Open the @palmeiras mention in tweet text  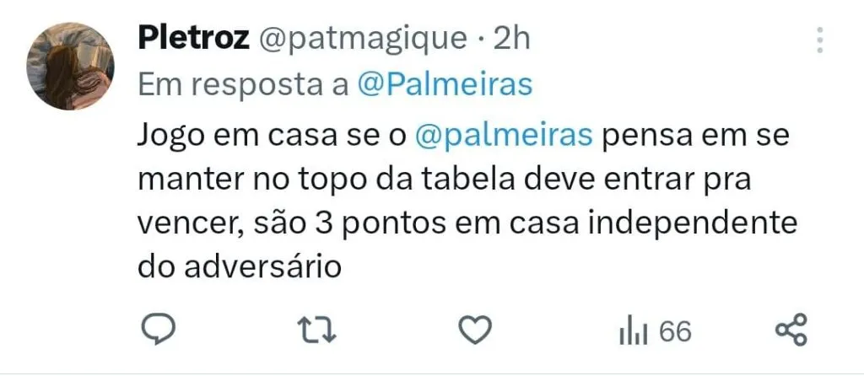[x=503, y=136]
